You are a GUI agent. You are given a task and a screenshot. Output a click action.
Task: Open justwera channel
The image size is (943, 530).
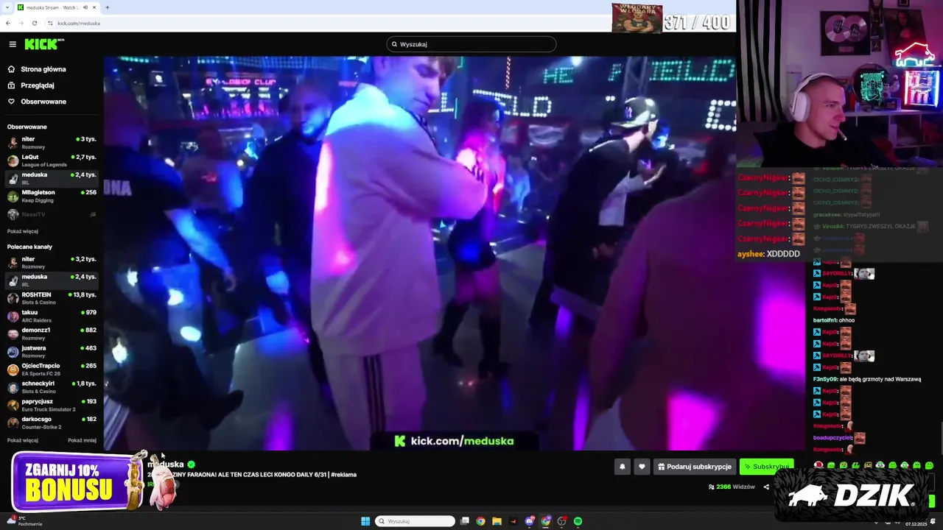coord(52,351)
